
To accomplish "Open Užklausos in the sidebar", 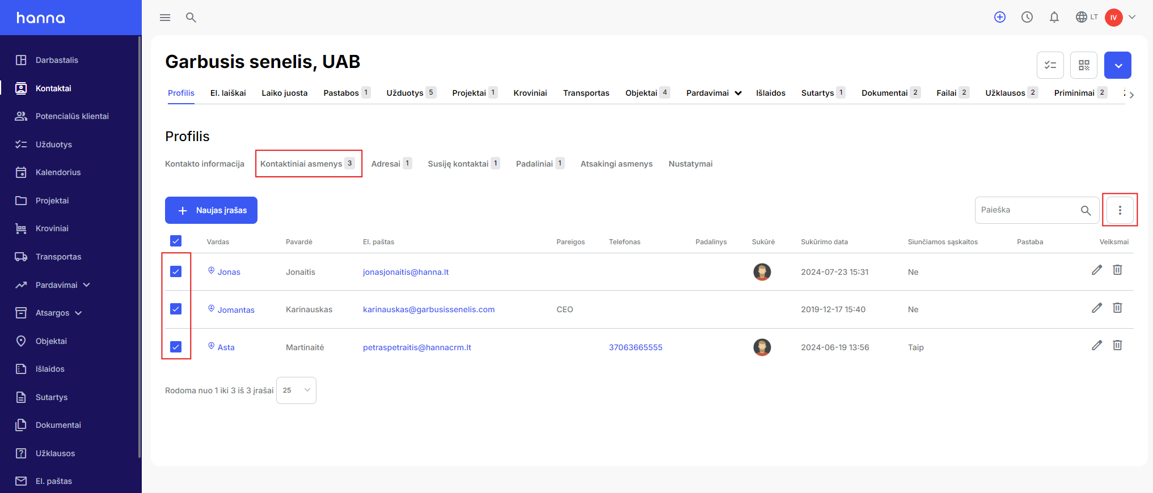I will pyautogui.click(x=55, y=453).
